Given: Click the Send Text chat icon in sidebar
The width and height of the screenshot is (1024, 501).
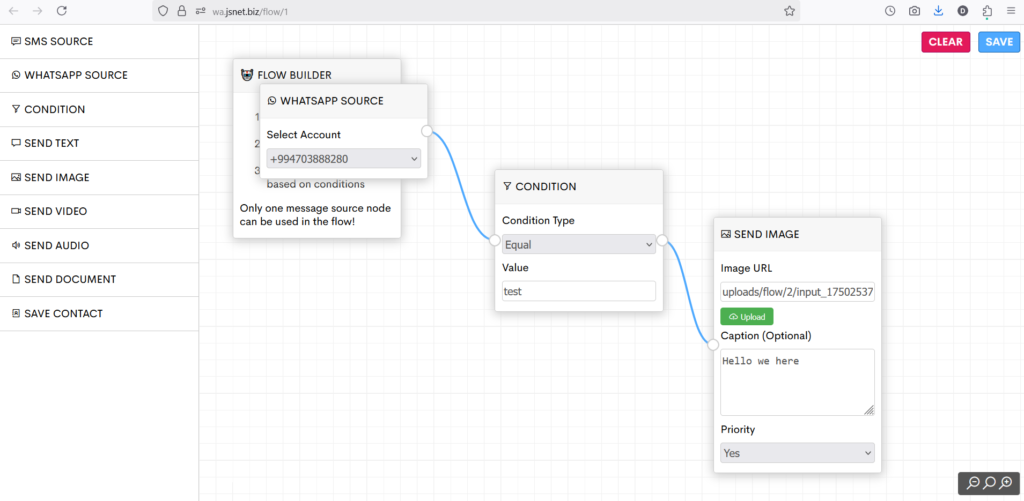Looking at the screenshot, I should (16, 143).
